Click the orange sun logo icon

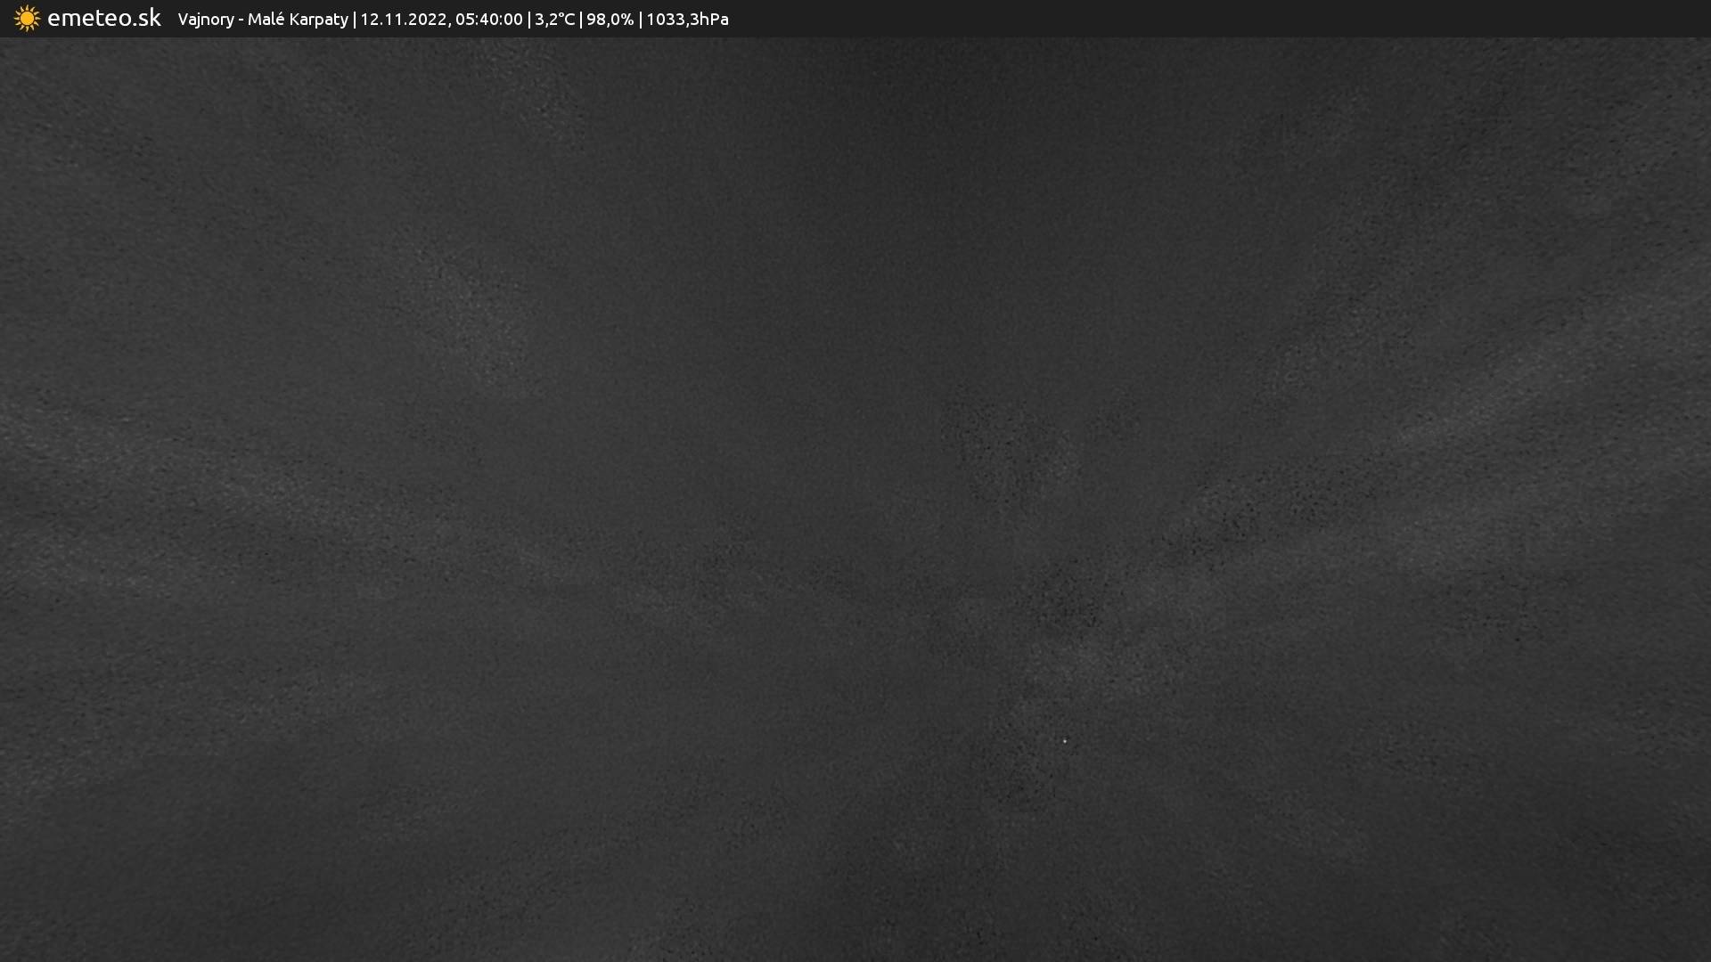pyautogui.click(x=27, y=19)
